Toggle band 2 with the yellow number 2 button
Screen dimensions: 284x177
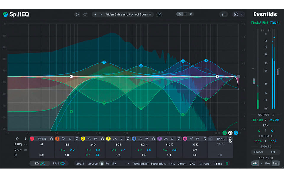[x=83, y=139]
